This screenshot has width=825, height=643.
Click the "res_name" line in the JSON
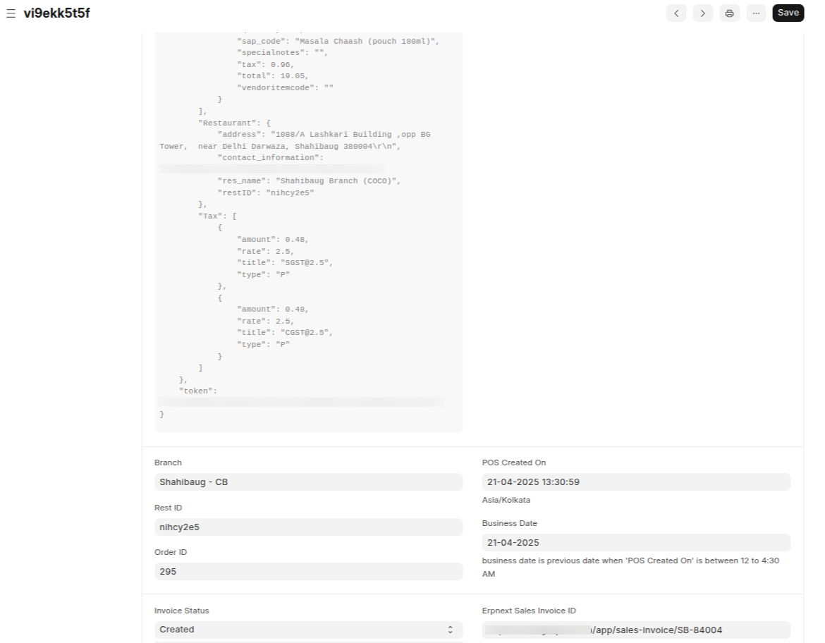[x=308, y=181]
